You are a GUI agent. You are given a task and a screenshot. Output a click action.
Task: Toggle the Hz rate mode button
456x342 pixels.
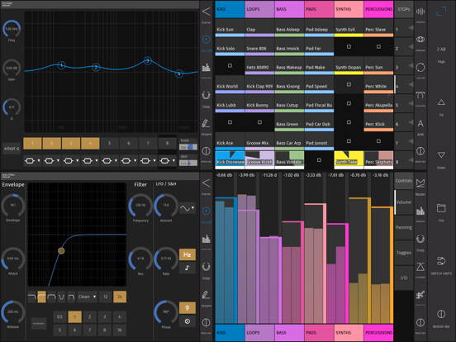pos(187,254)
